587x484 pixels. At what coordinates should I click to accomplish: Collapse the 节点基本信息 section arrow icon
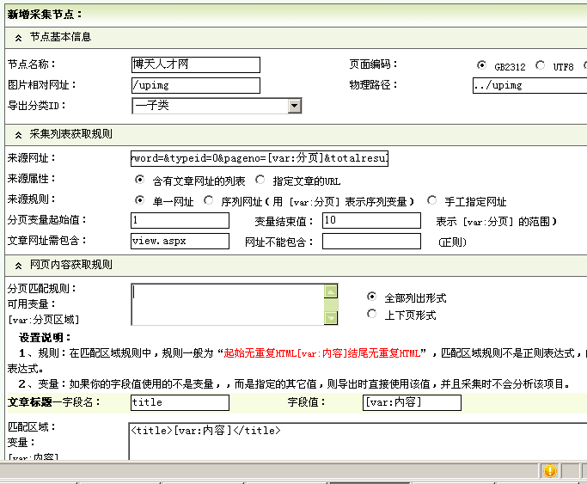18,38
